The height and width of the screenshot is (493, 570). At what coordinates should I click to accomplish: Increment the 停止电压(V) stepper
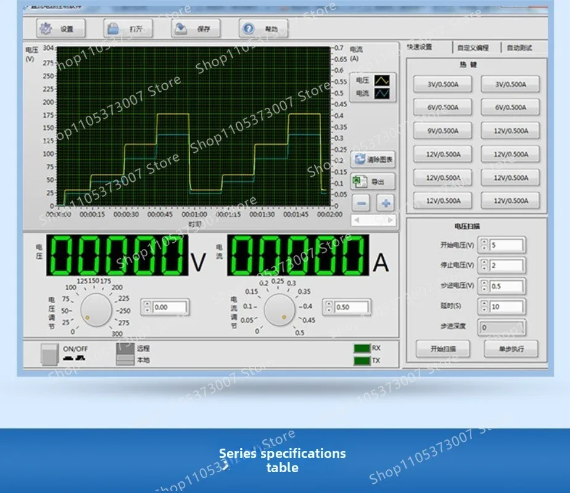click(x=484, y=263)
